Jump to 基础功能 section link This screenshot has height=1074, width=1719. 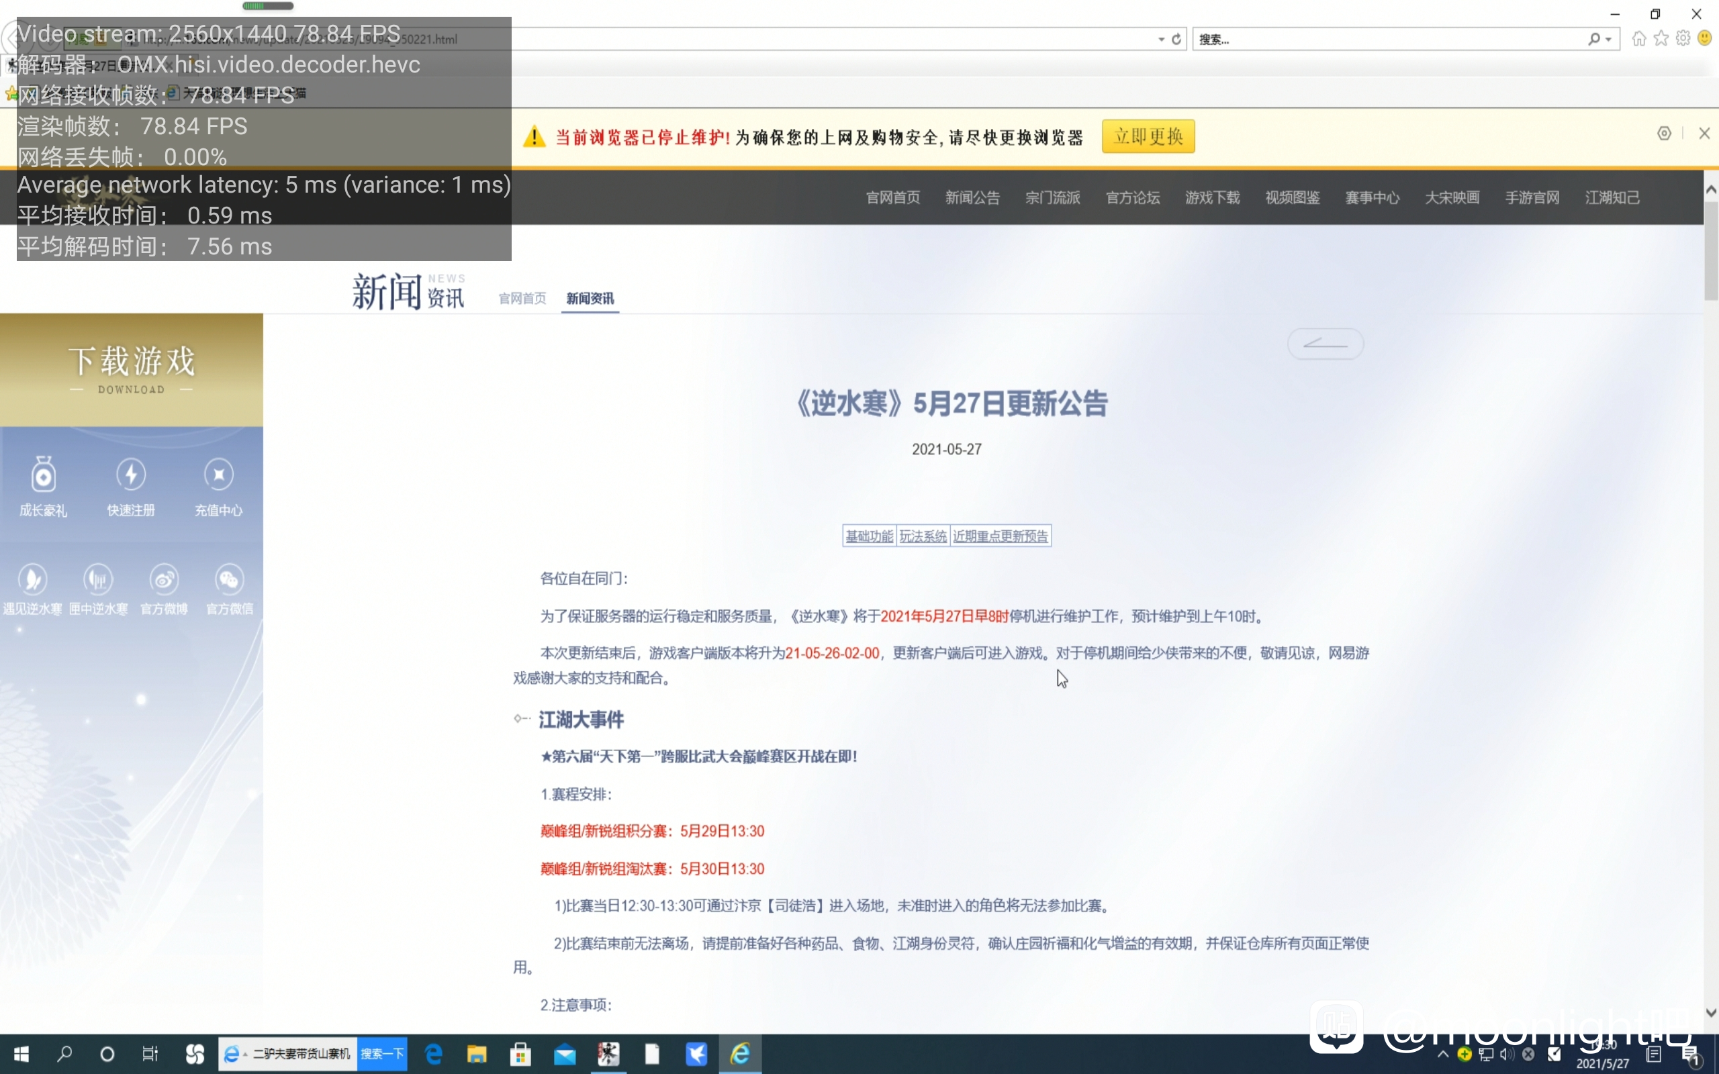click(x=870, y=536)
